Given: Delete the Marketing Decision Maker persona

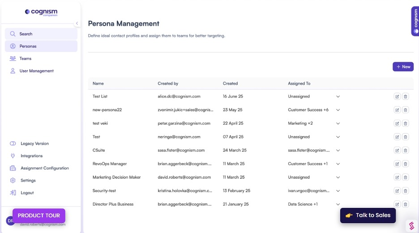Looking at the screenshot, I should tap(406, 177).
